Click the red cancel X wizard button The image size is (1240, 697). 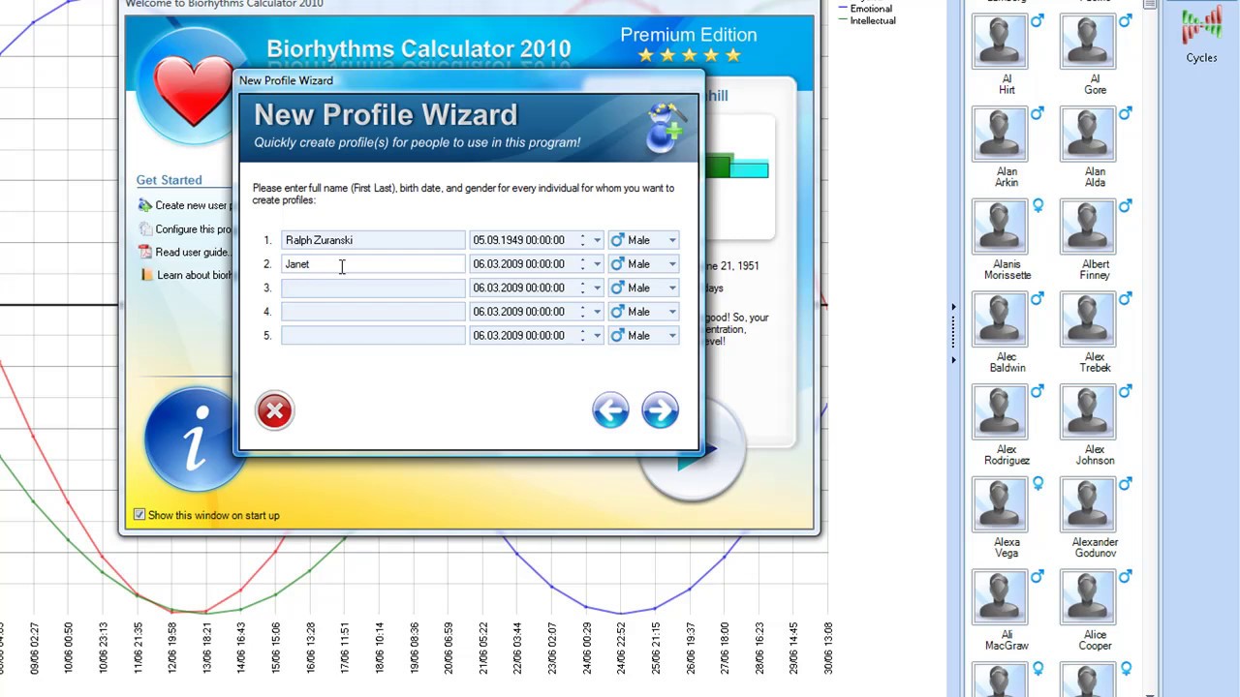click(x=274, y=411)
